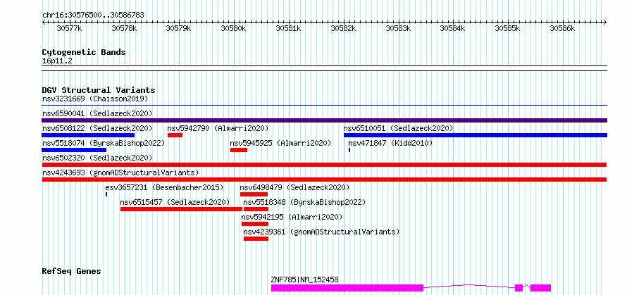627x295 pixels.
Task: Click the small blue nsv471847 marker
Action: [x=349, y=150]
